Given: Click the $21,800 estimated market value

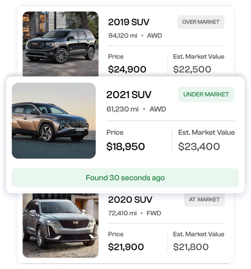Looking at the screenshot, I should [x=191, y=247].
